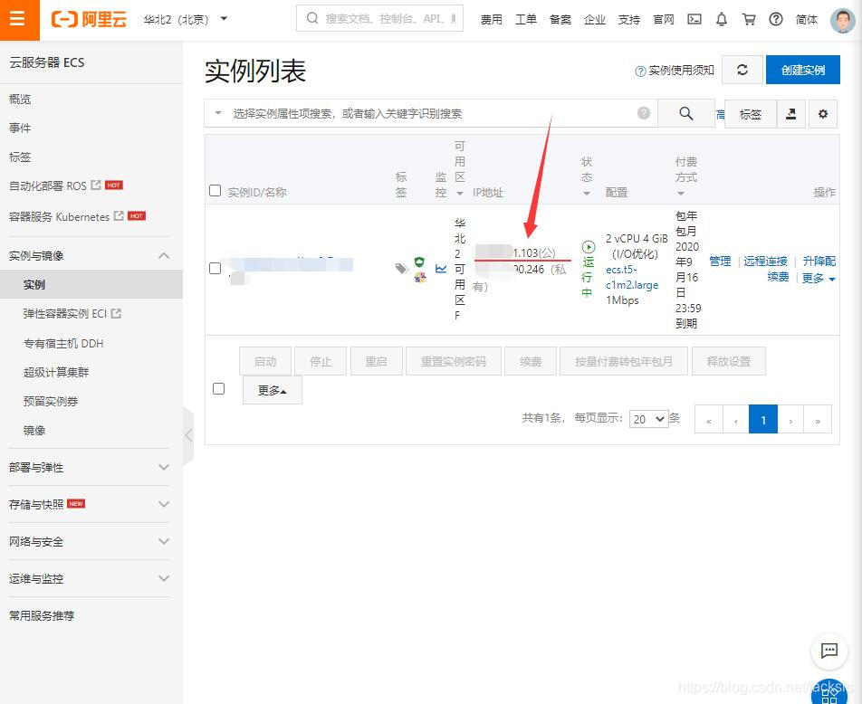Click the green security shield icon
Image resolution: width=862 pixels, height=704 pixels.
click(x=419, y=262)
